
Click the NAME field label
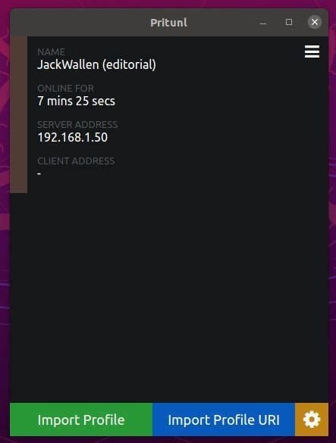tap(51, 52)
